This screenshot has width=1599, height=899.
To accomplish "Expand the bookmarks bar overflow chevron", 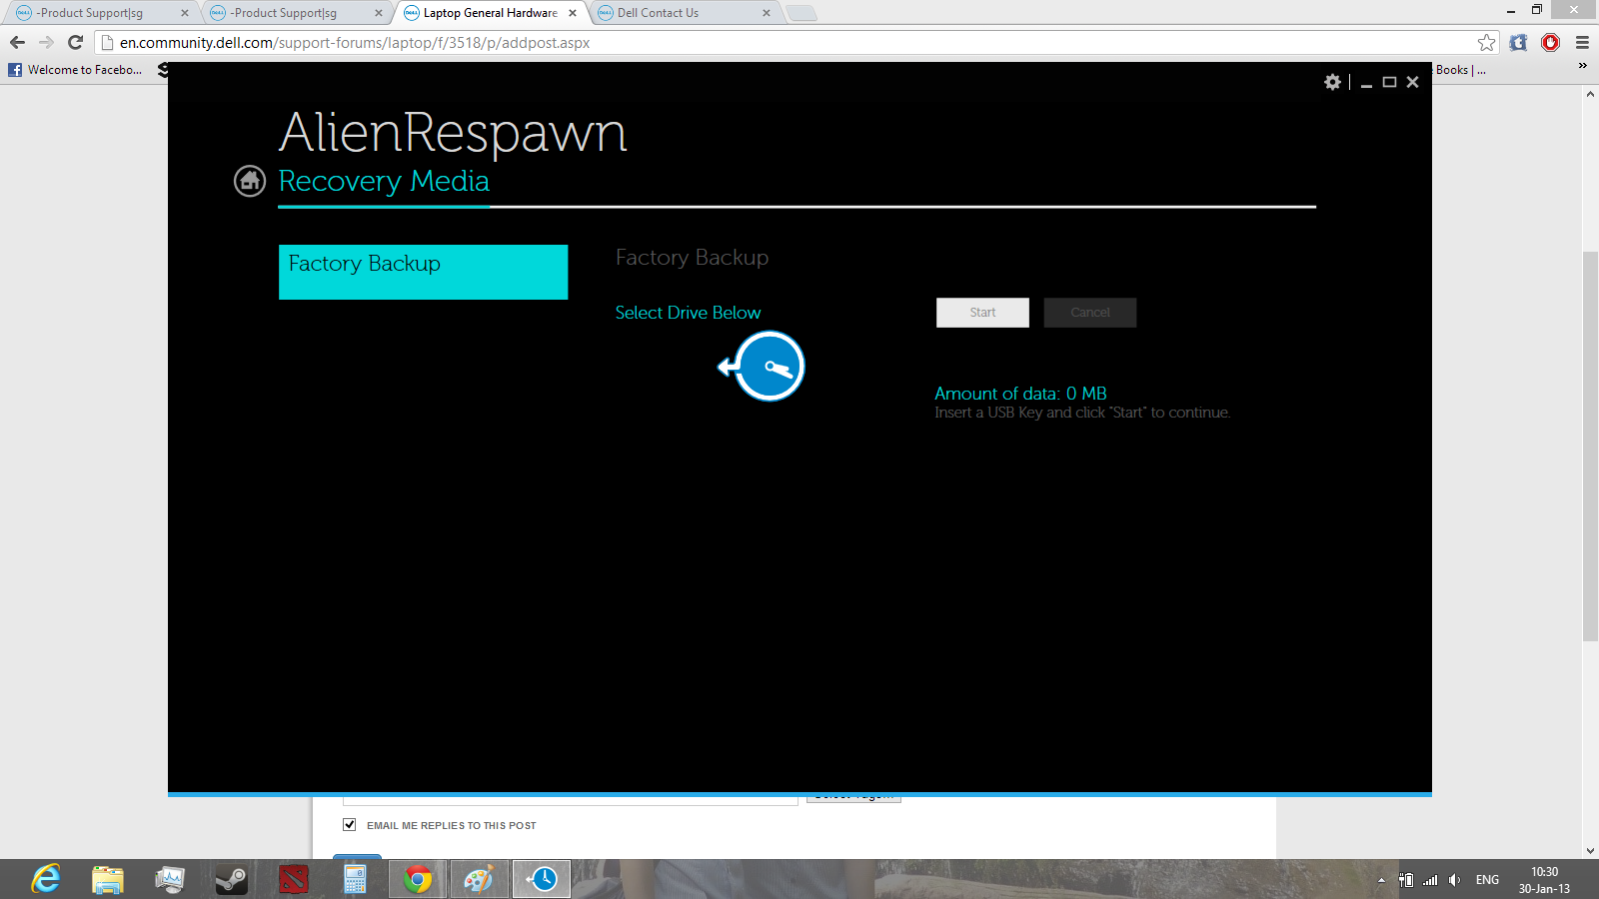I will pyautogui.click(x=1582, y=66).
